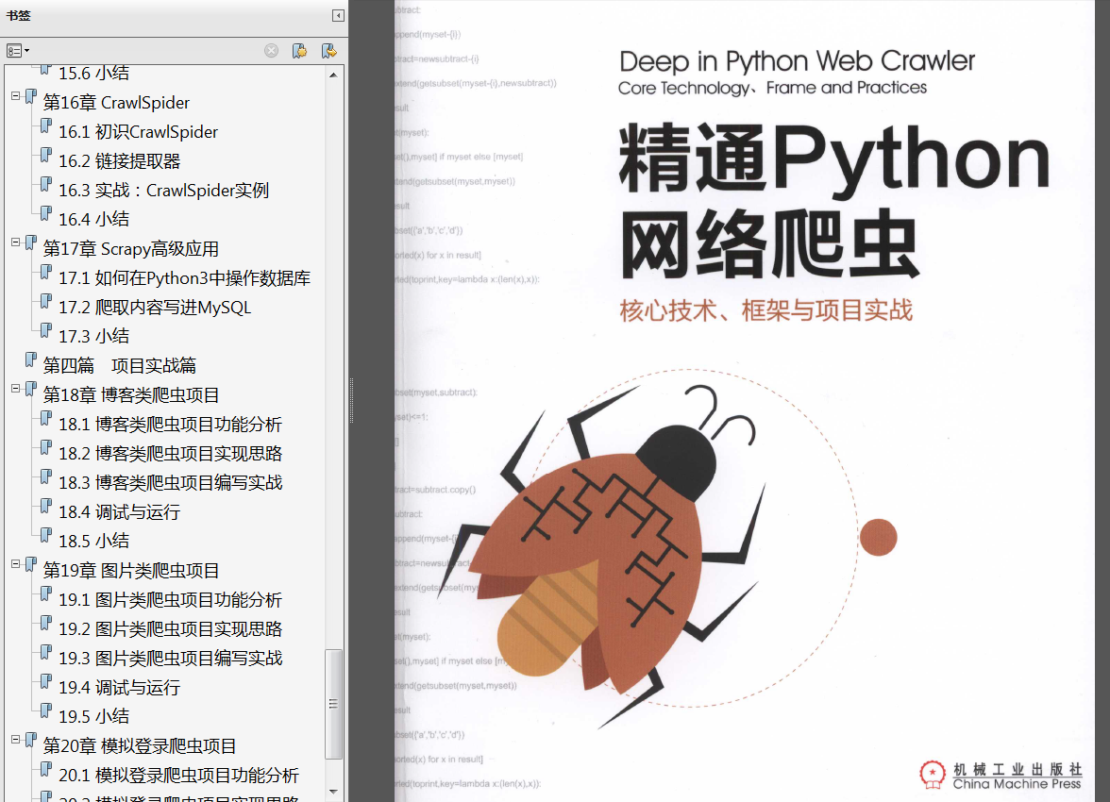
Task: Click the panel splitter grip handle
Action: [351, 401]
